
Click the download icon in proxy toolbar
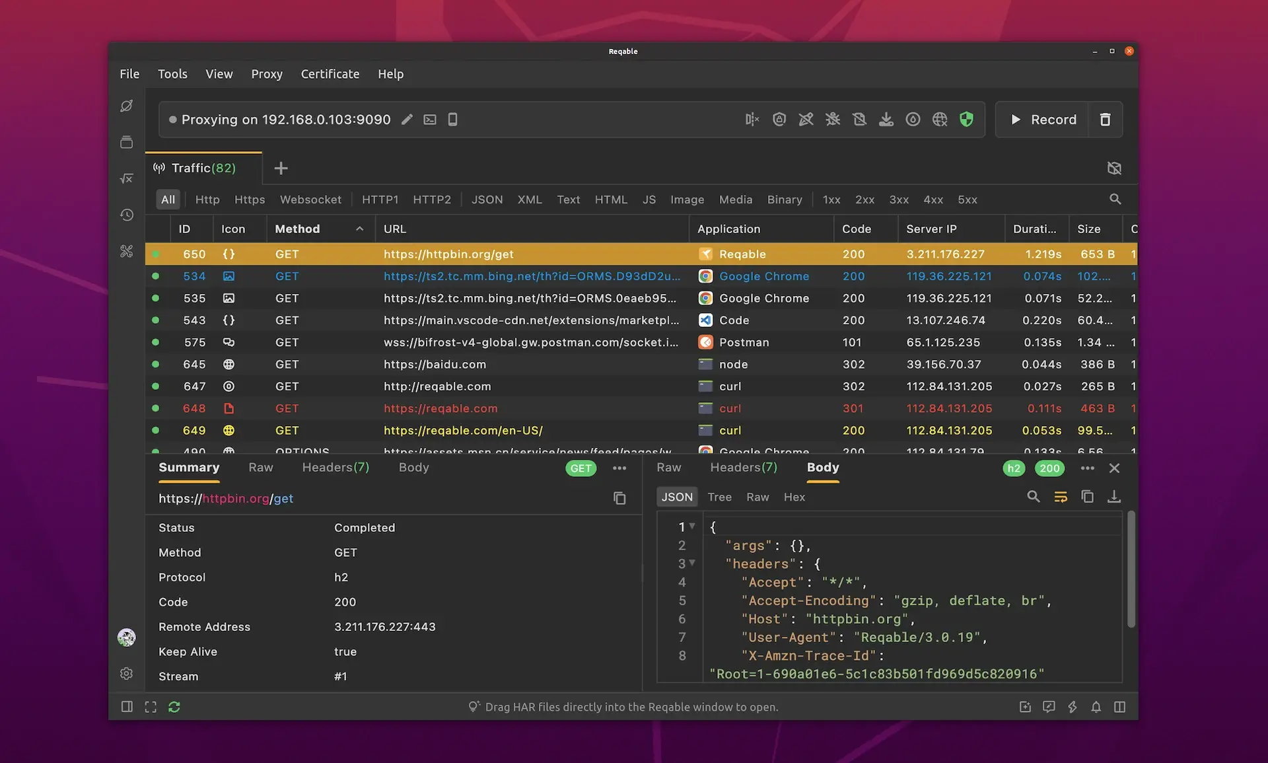[x=886, y=120]
